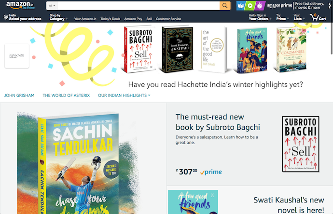
Task: Click the green Prime video play icon
Action: (x=250, y=6)
